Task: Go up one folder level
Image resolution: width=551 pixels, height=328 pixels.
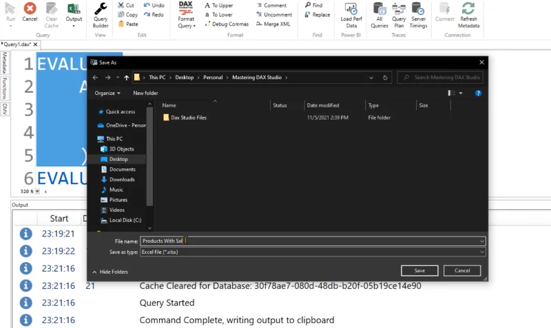Action: click(127, 78)
